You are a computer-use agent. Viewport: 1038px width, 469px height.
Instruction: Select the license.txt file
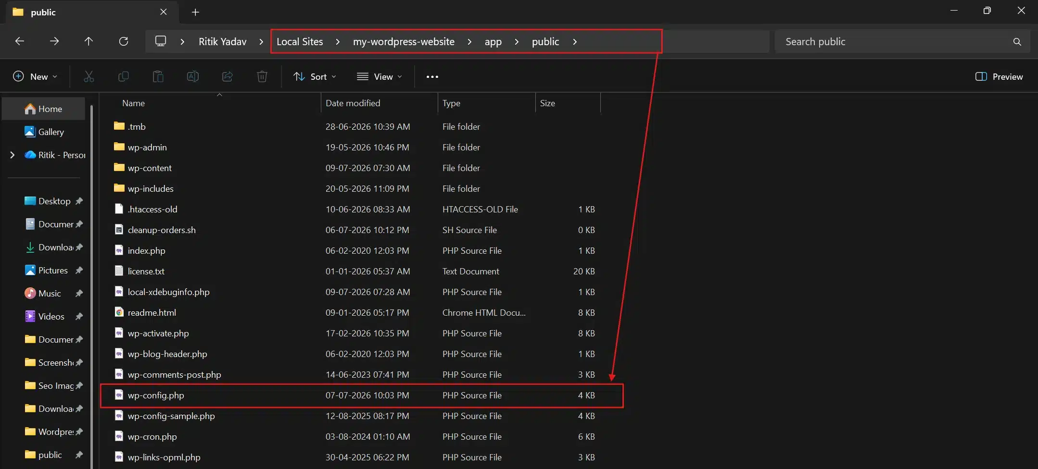(x=139, y=271)
